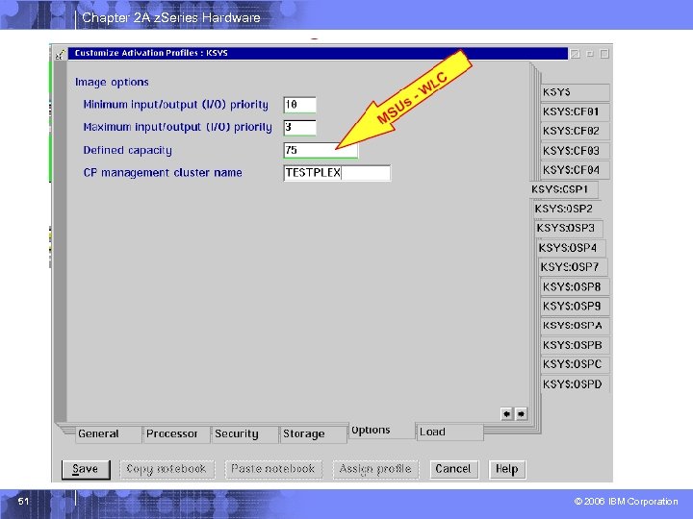This screenshot has width=693, height=519.
Task: Click the Customize Activation Profiles title bar
Action: (318, 54)
